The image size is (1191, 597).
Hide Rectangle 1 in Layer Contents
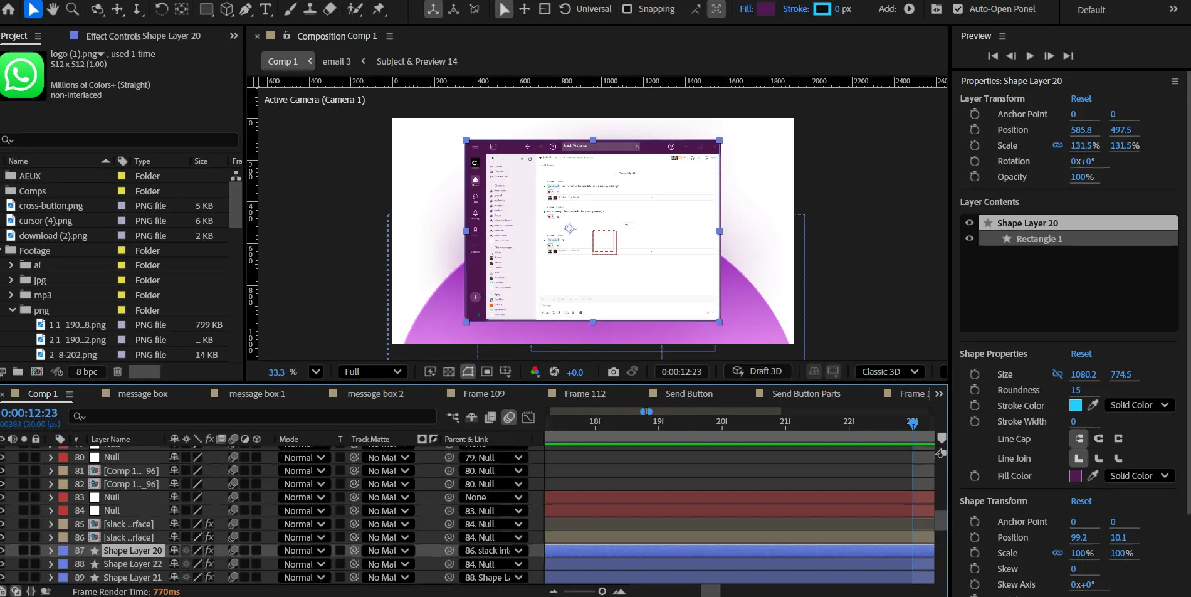tap(969, 239)
